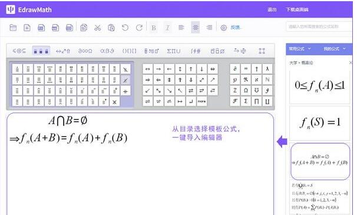This screenshot has height=215, width=357.
Task: Align formula to the right
Action: [209, 28]
